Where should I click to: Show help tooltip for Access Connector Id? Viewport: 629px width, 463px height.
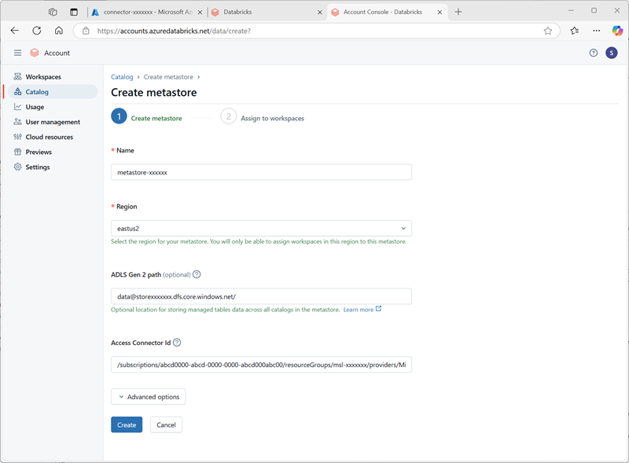point(177,343)
